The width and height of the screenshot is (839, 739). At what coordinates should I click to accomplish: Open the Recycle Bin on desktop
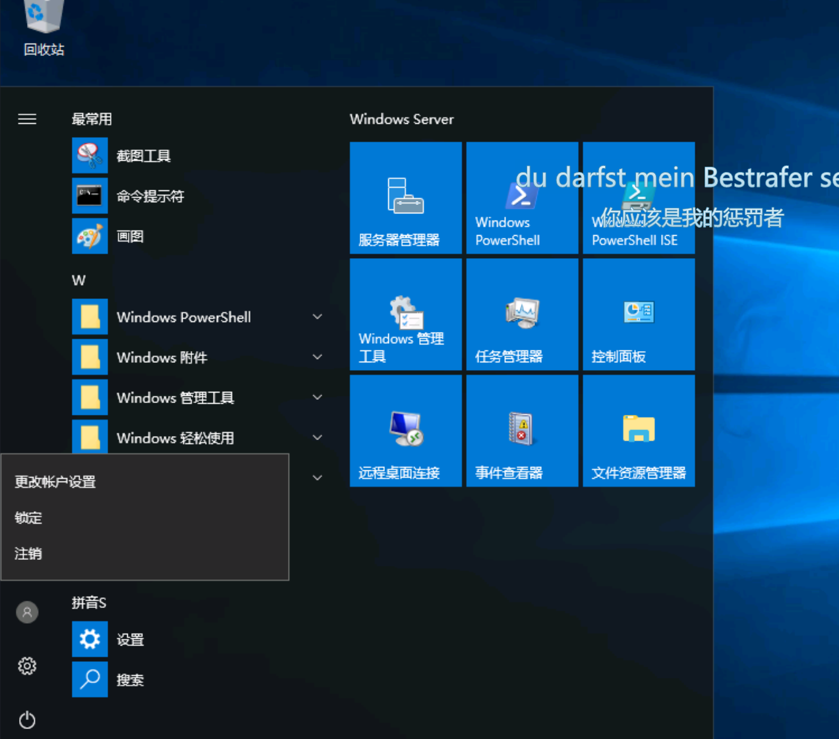pos(43,26)
